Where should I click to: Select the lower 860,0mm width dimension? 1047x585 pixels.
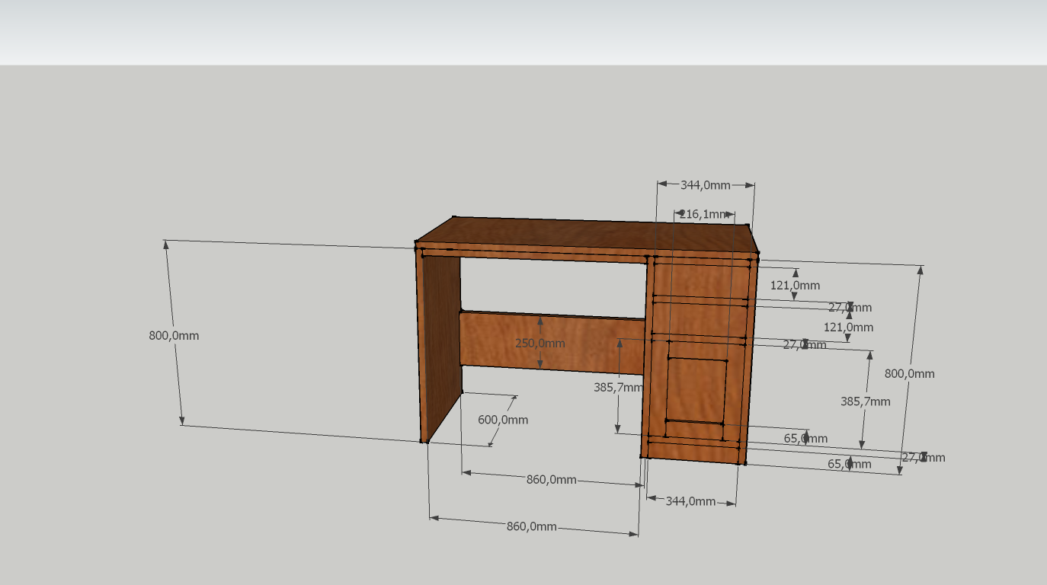532,527
